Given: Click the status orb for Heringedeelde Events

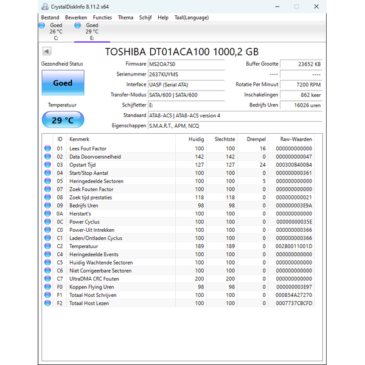Looking at the screenshot, I should coord(47,254).
